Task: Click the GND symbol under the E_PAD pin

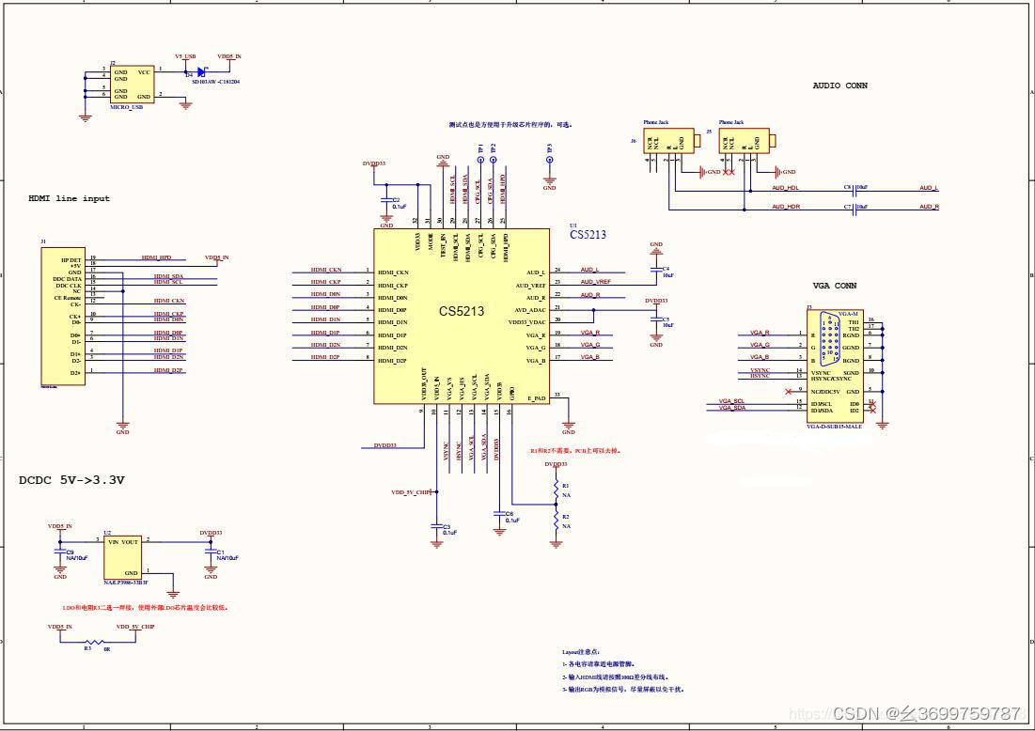Action: pyautogui.click(x=569, y=426)
